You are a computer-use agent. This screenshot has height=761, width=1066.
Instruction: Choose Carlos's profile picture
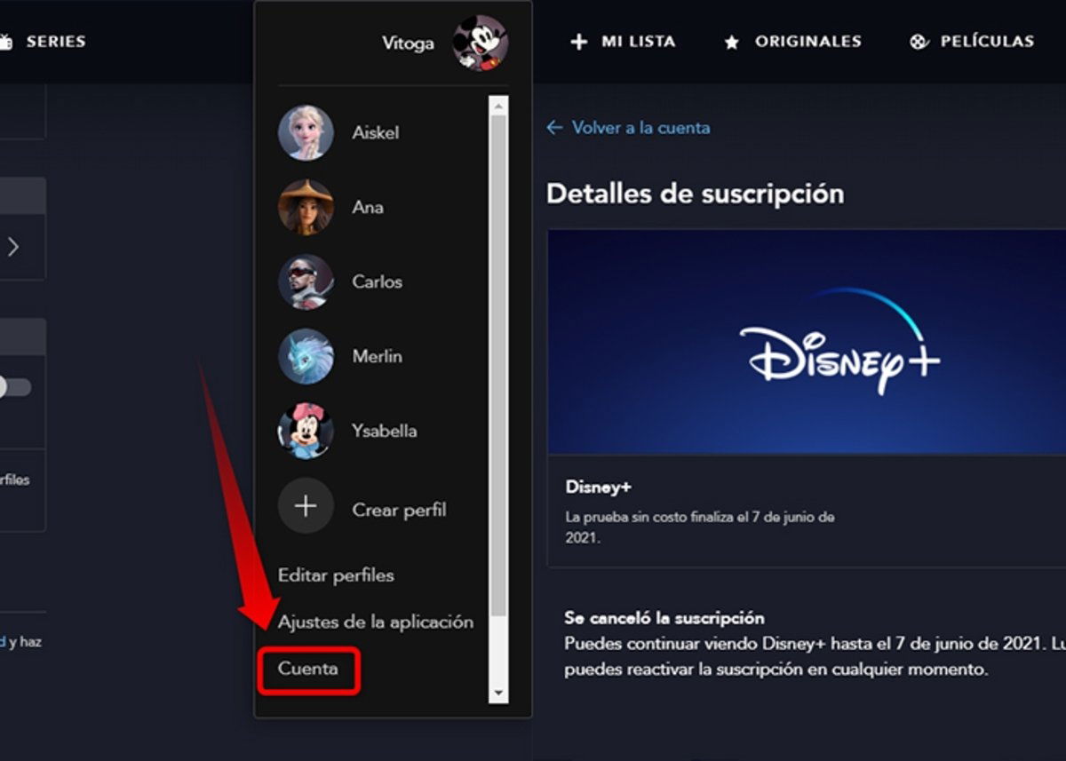306,281
